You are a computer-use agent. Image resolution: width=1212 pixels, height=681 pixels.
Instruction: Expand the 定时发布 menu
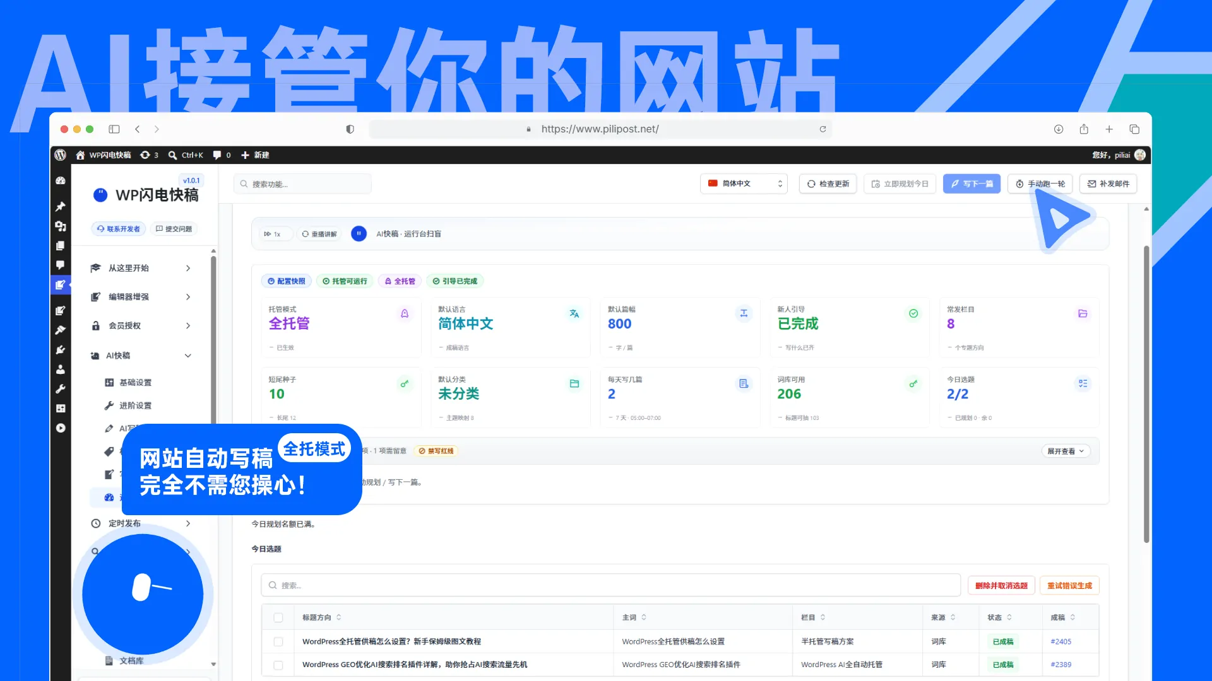[141, 523]
